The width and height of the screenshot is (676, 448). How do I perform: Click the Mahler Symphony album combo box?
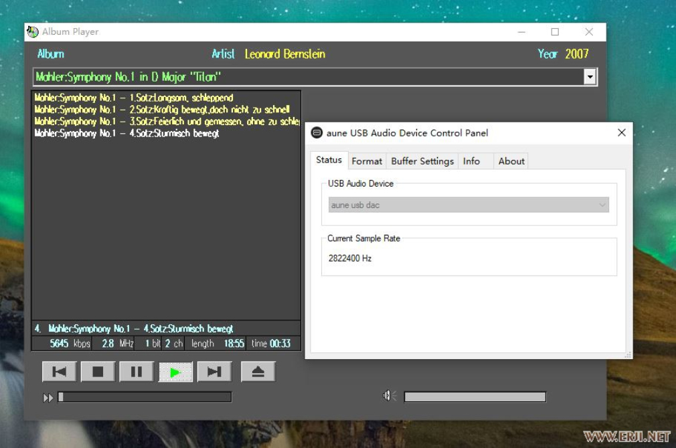click(x=315, y=77)
